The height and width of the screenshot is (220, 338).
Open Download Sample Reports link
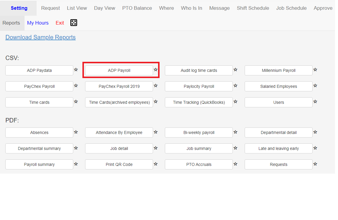[x=40, y=37]
